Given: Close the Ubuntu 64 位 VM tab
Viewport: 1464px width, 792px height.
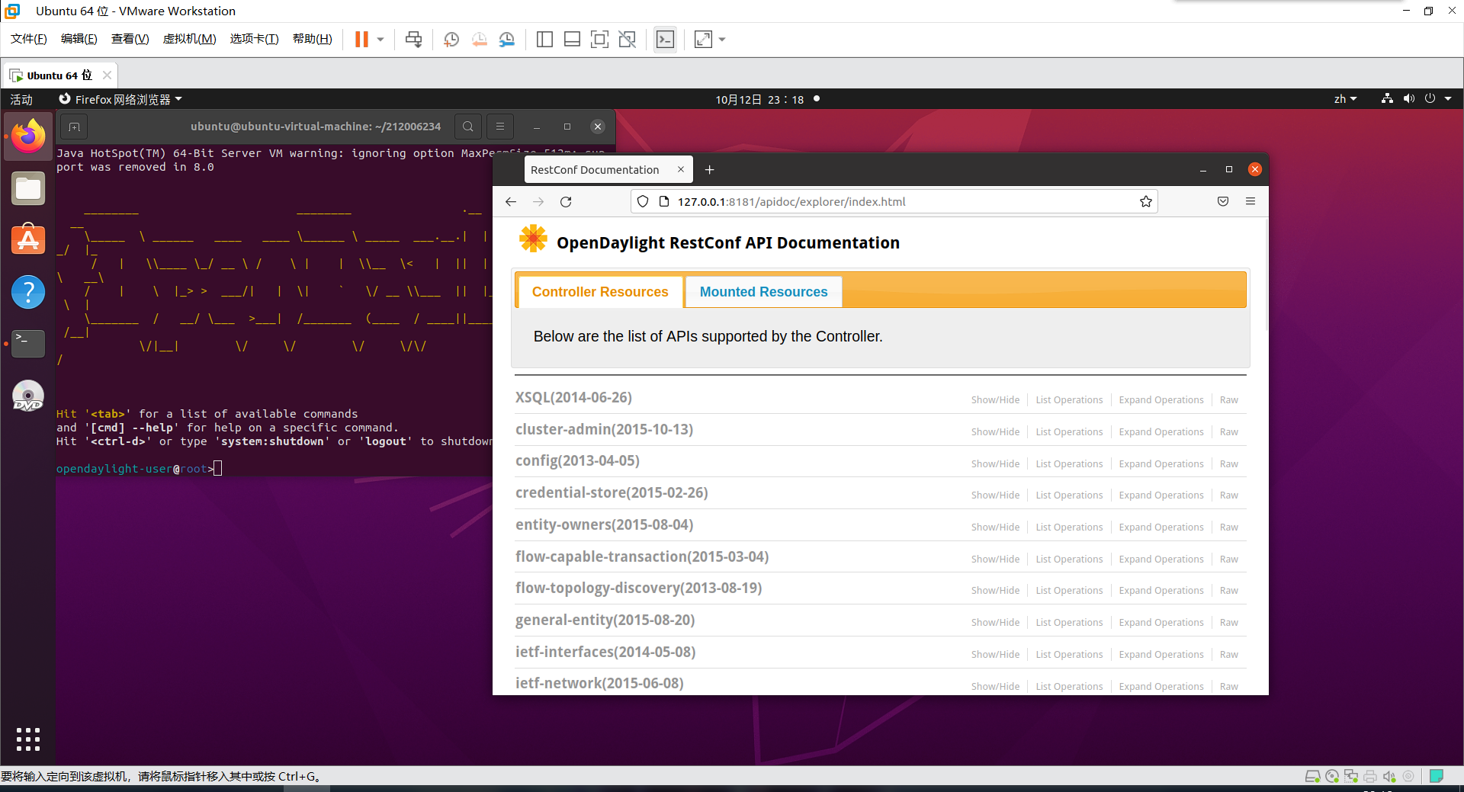Looking at the screenshot, I should click(107, 75).
